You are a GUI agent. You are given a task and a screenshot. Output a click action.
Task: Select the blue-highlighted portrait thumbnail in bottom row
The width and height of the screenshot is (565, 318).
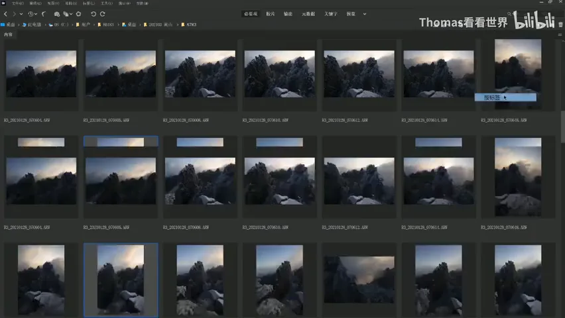coord(121,280)
